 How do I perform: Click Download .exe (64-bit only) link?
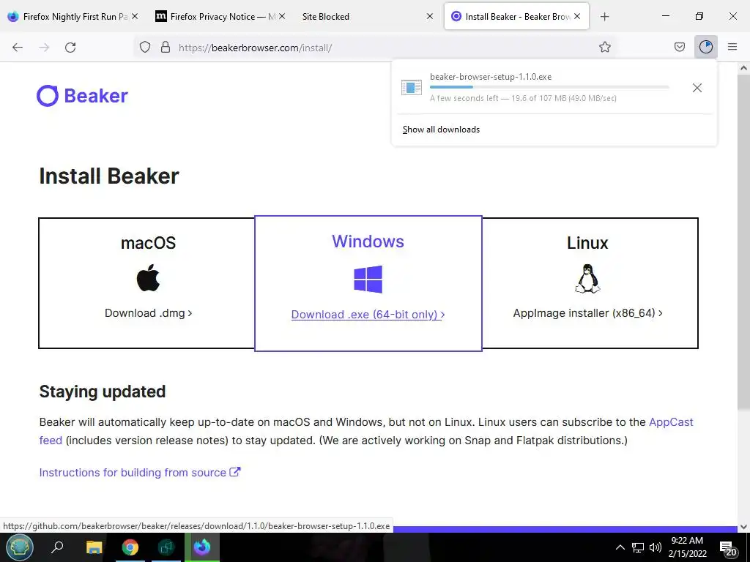coord(368,315)
